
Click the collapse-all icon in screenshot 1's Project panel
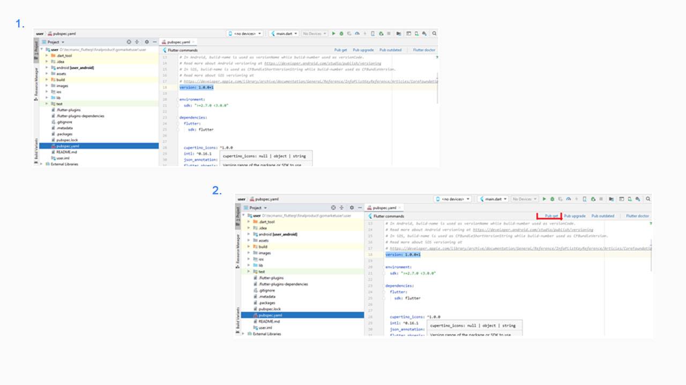pos(137,42)
